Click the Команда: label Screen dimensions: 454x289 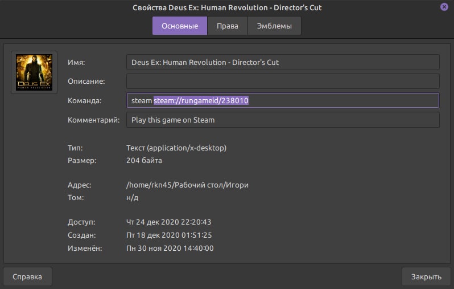pos(85,101)
